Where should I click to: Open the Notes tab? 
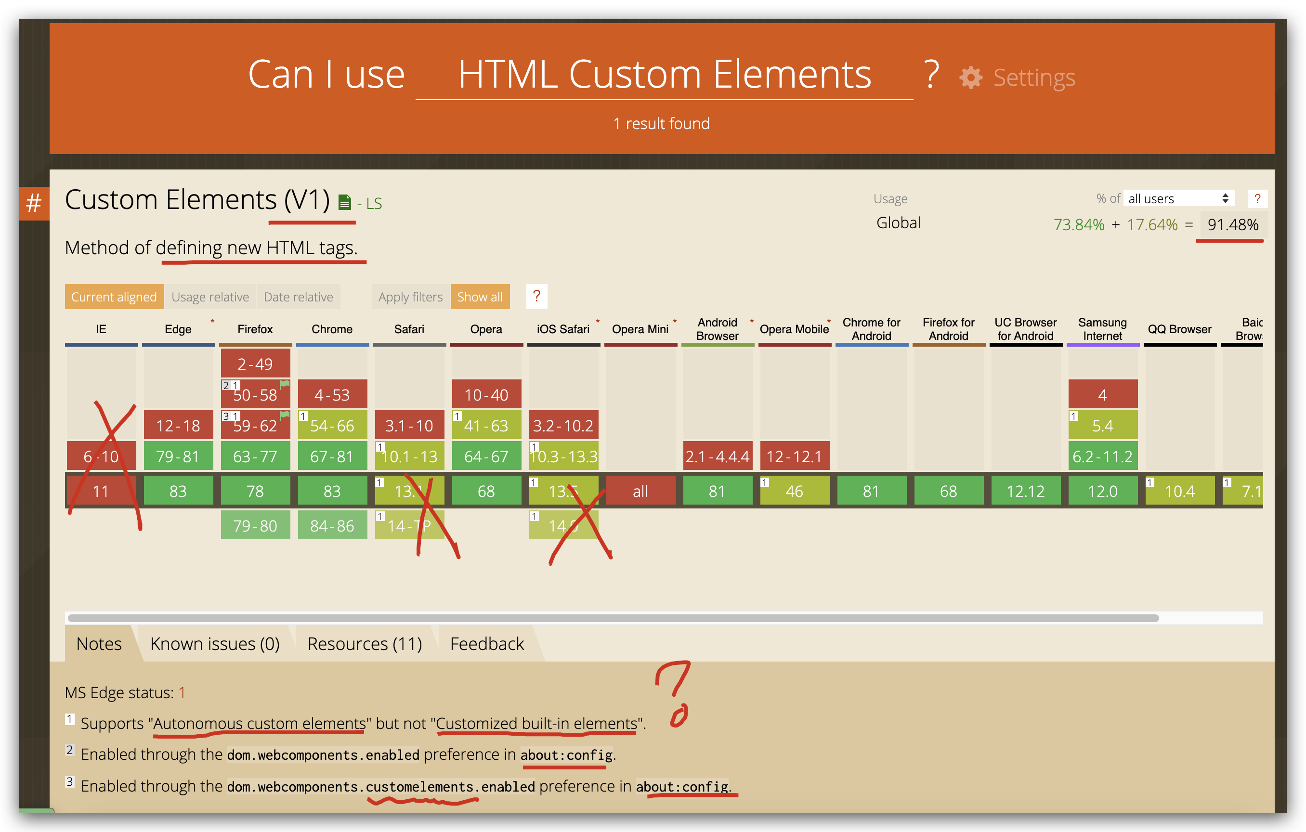tap(99, 643)
